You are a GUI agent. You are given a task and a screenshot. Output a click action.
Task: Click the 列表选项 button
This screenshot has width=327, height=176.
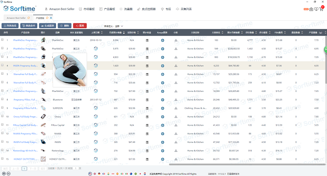coord(10,26)
